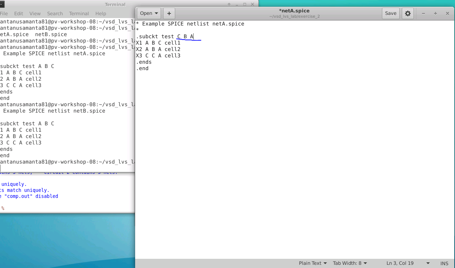This screenshot has height=268, width=455.
Task: Change Tab Width: 8 dropdown setting
Action: [350, 263]
